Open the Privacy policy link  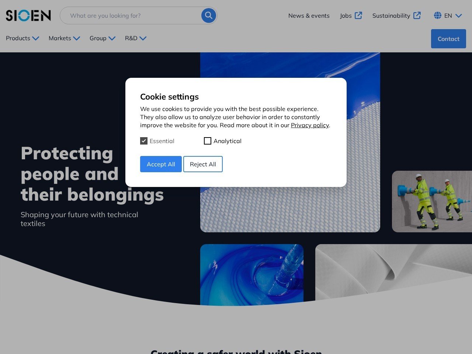point(310,125)
